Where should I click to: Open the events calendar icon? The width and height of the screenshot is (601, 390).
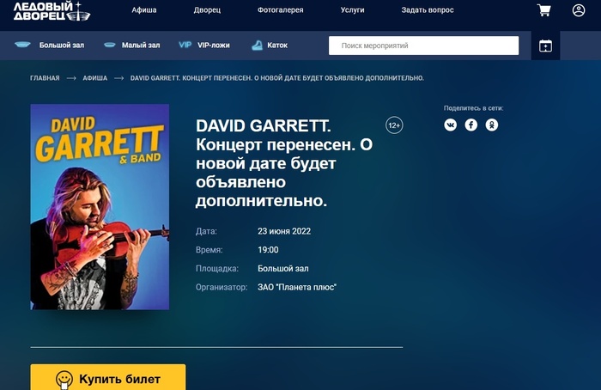545,46
